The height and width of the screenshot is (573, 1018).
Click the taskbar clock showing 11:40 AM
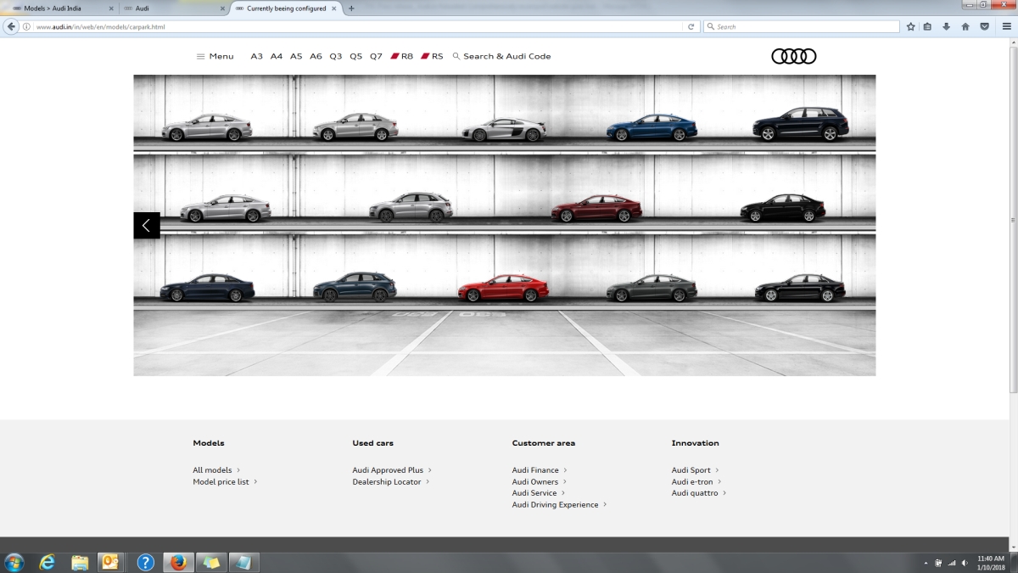tap(991, 563)
